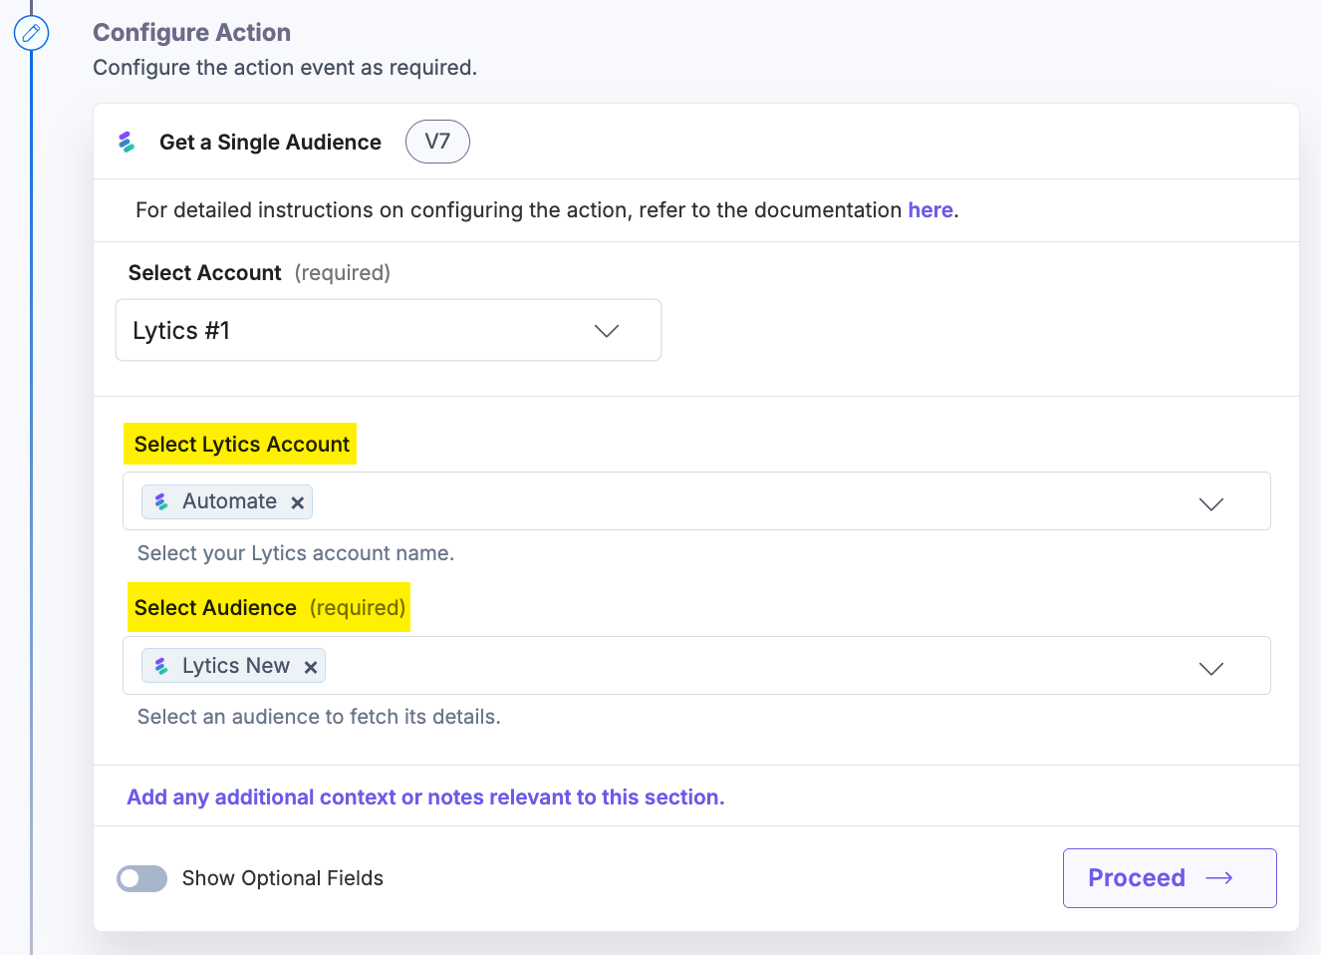Click the 'Select Account' label
Screen dimensions: 1321x955
coord(205,273)
